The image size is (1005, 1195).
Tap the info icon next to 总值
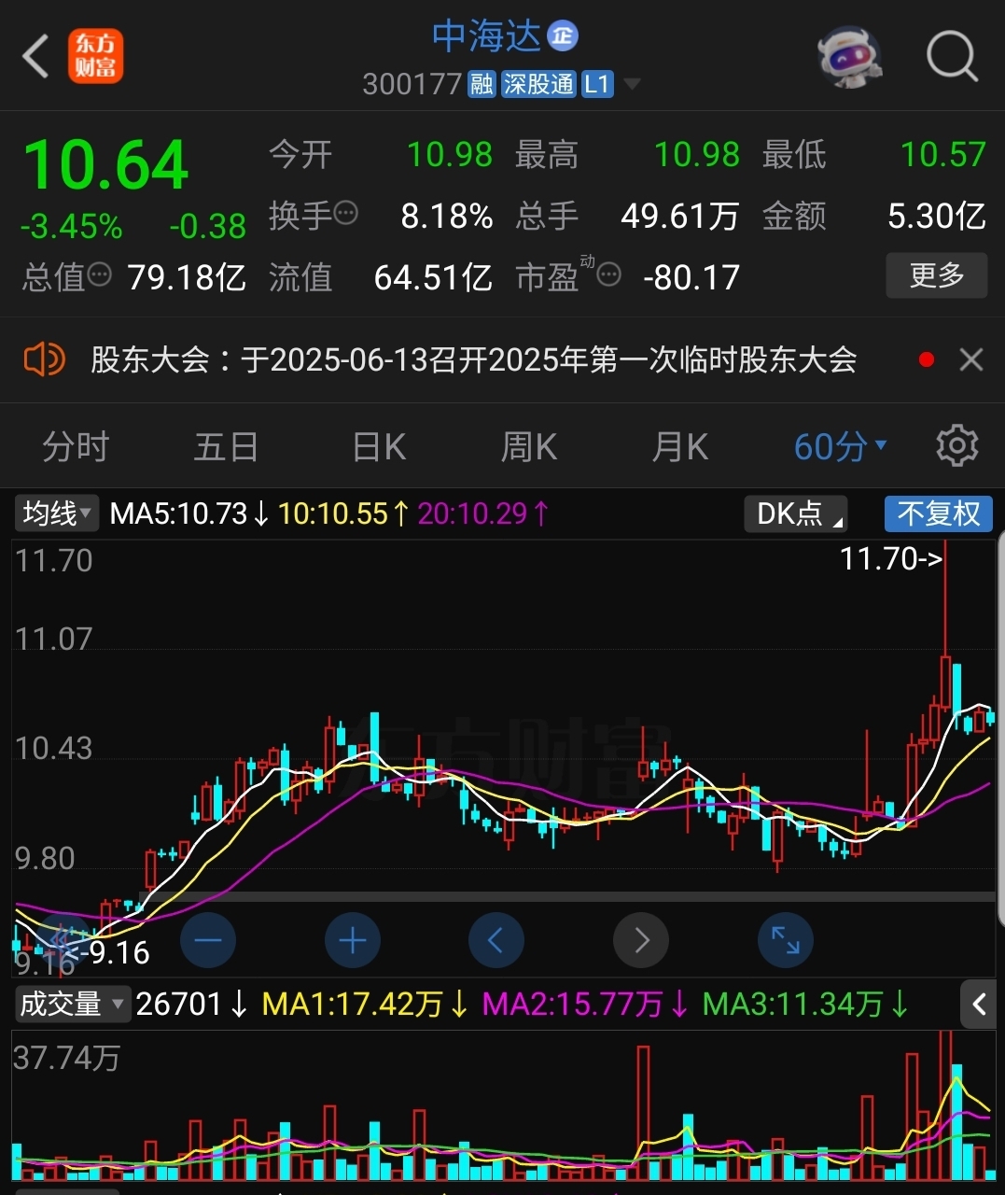pyautogui.click(x=99, y=274)
